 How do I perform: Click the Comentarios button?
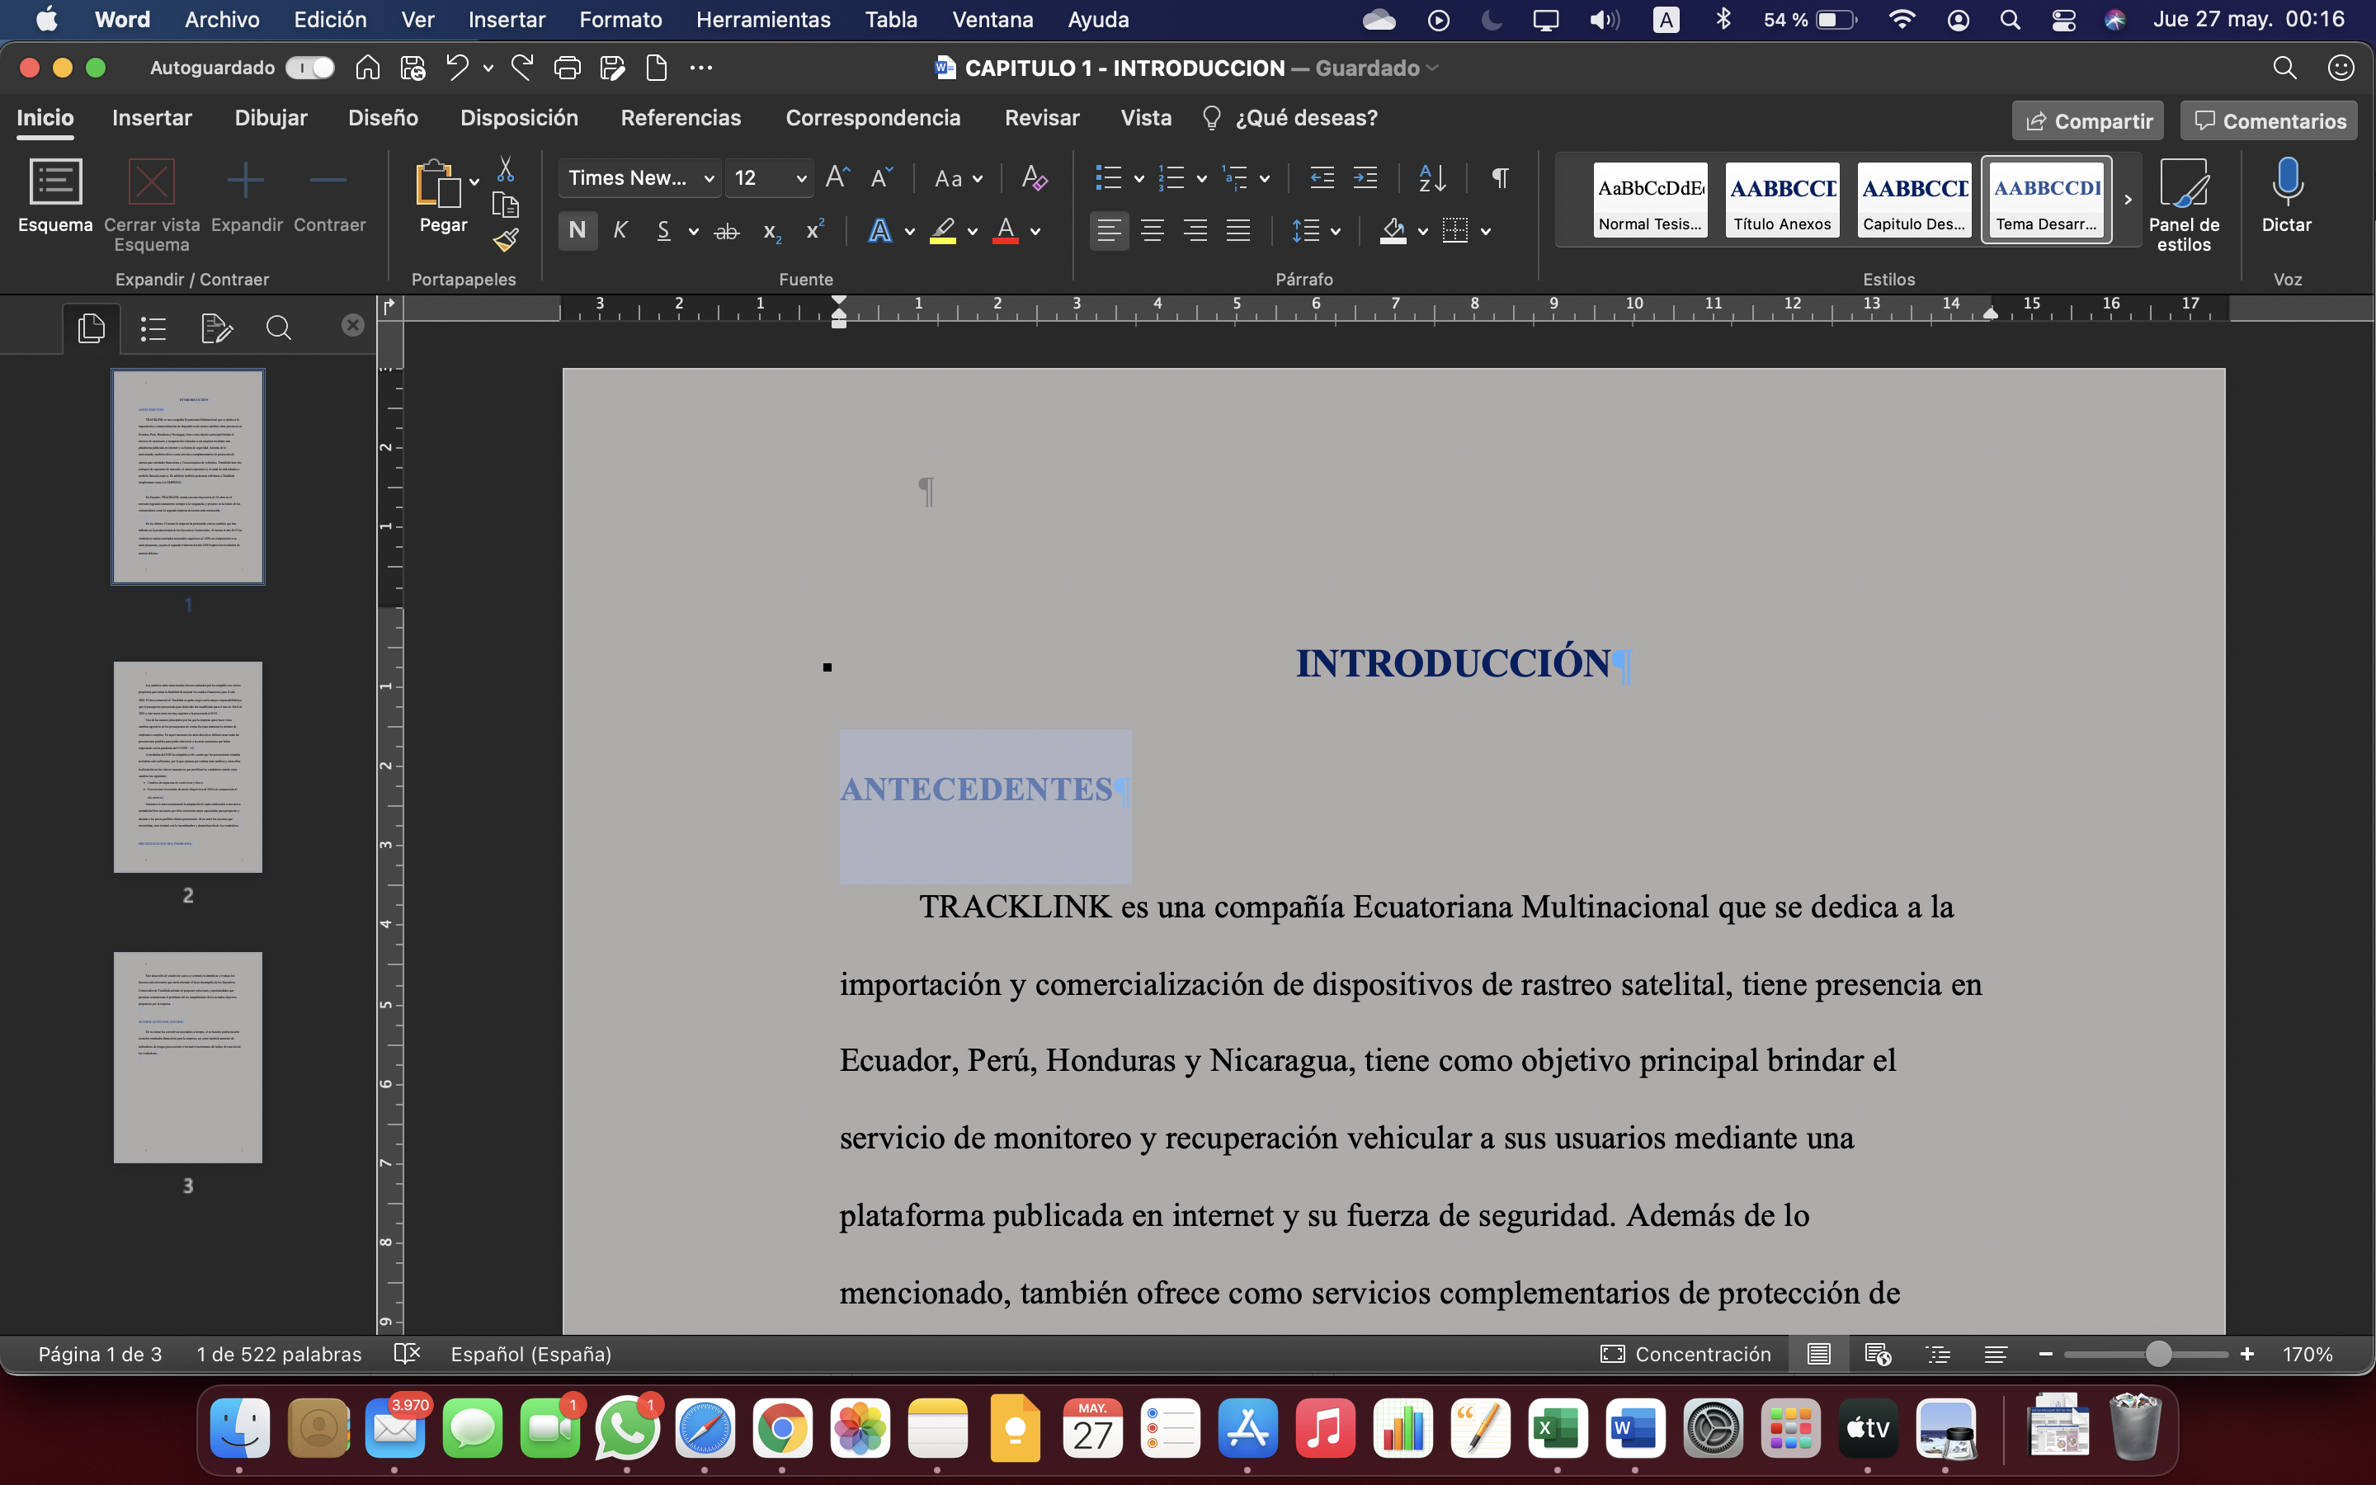pyautogui.click(x=2269, y=120)
